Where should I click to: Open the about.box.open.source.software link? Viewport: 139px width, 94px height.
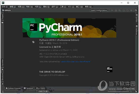pyautogui.click(x=76, y=62)
